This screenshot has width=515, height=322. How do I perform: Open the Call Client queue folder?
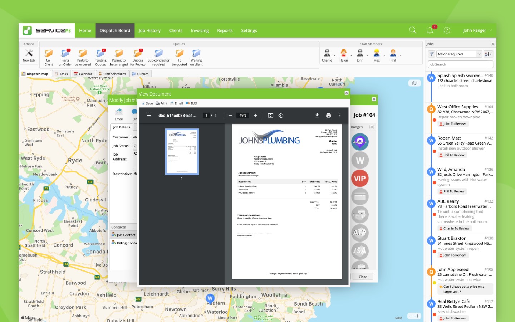pyautogui.click(x=49, y=57)
